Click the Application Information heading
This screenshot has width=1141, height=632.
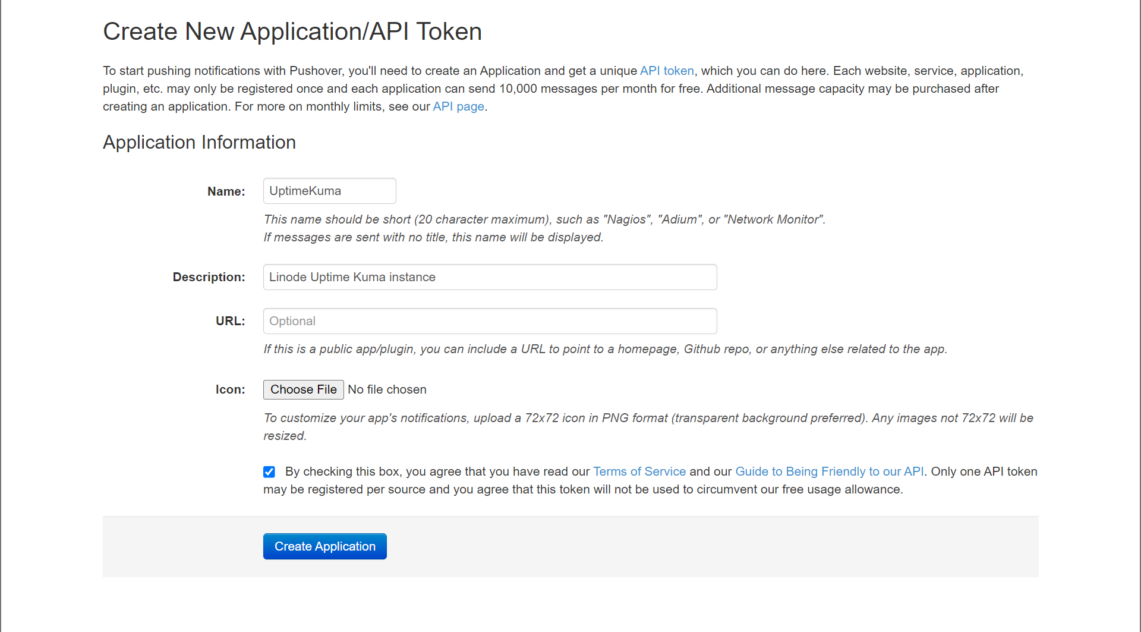[199, 142]
